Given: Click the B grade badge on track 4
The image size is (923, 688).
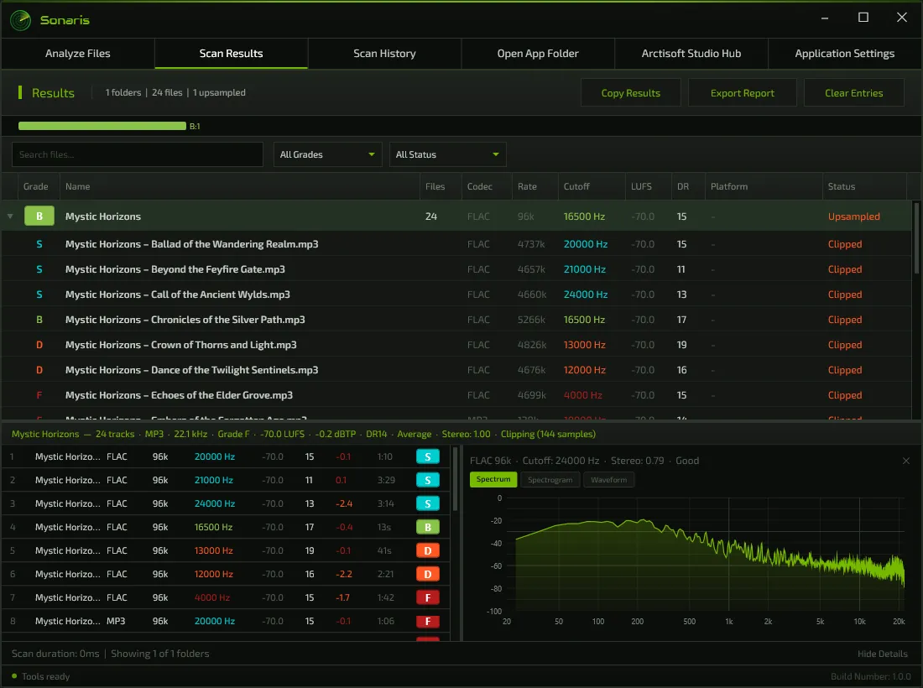Looking at the screenshot, I should [428, 528].
